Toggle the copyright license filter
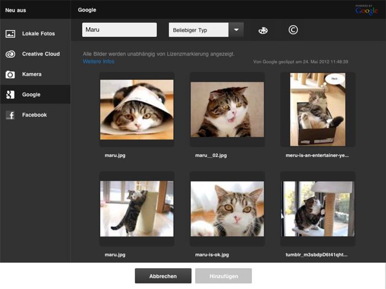This screenshot has width=386, height=289. pyautogui.click(x=293, y=30)
